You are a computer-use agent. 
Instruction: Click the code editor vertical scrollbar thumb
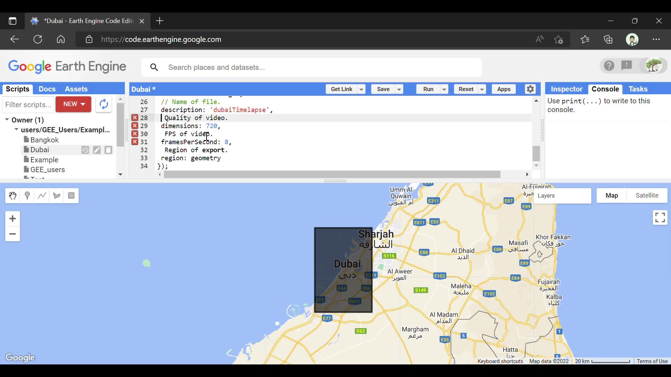pyautogui.click(x=536, y=153)
